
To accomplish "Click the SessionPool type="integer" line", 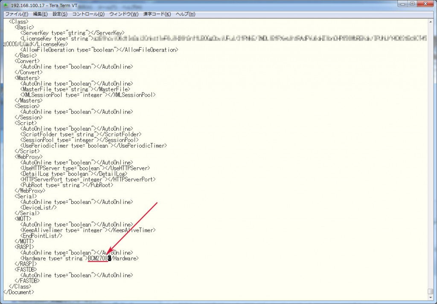I will coord(79,140).
